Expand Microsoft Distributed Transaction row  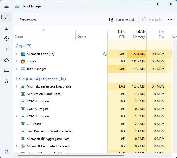[17, 146]
